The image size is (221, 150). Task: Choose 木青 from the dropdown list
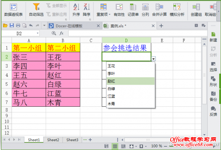click(x=130, y=104)
